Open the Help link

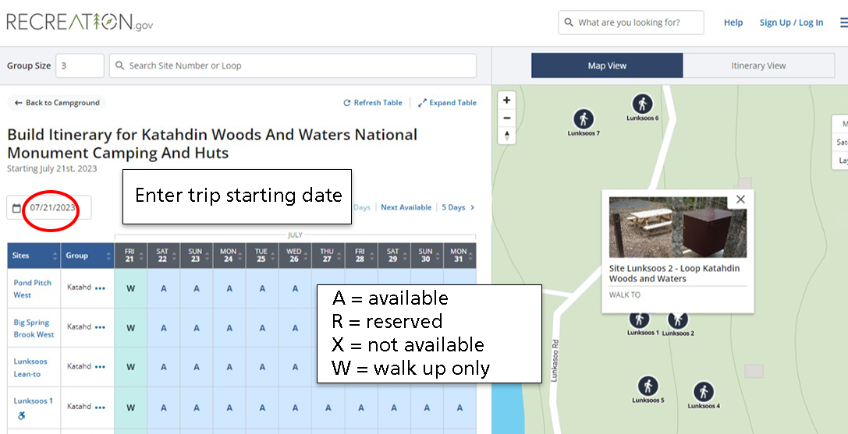(733, 23)
